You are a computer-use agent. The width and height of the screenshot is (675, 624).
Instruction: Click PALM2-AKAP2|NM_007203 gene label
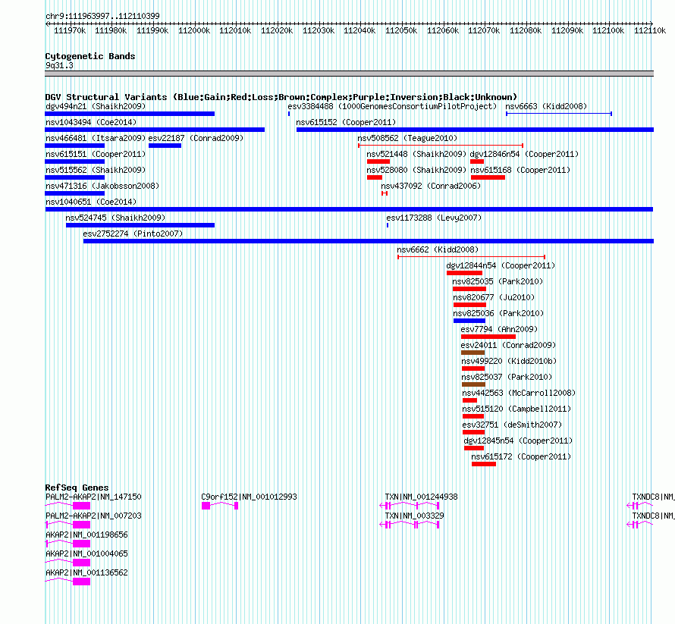pyautogui.click(x=93, y=516)
